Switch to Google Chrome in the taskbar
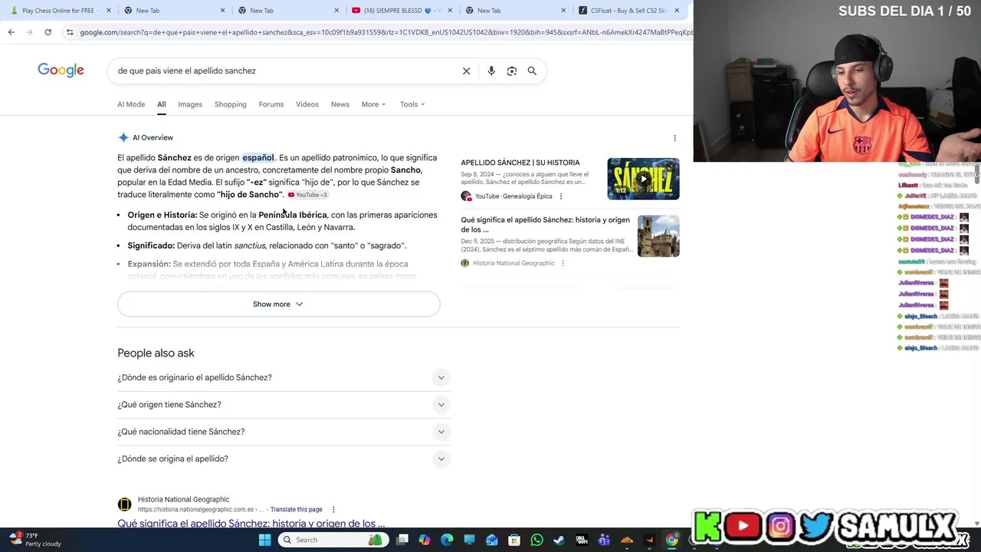This screenshot has height=552, width=981. [x=671, y=540]
